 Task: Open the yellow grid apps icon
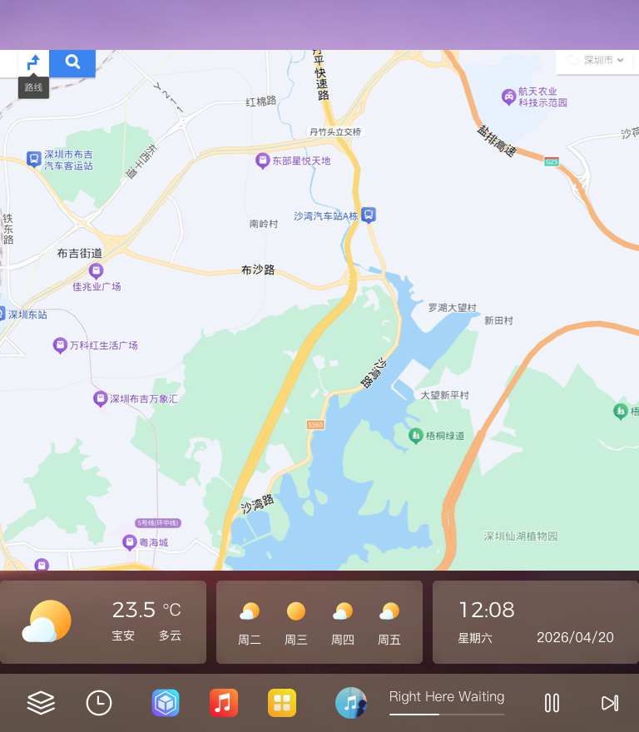click(282, 703)
